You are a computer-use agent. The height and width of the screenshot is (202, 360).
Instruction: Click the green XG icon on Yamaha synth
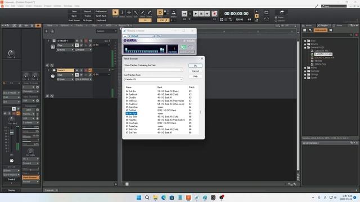[183, 47]
